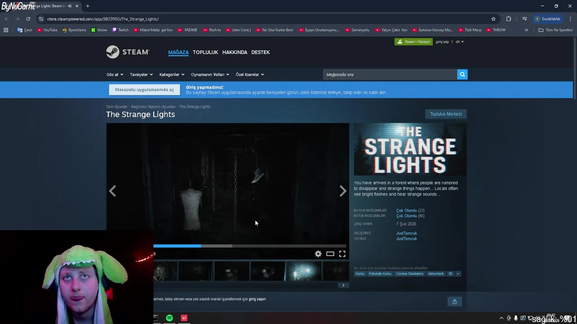The height and width of the screenshot is (324, 577).
Task: Expand the Oynamanın Yolları dropdown
Action: pyautogui.click(x=210, y=75)
